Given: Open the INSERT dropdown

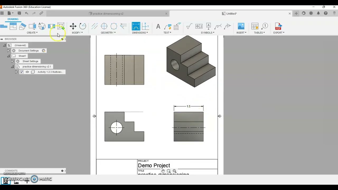Looking at the screenshot, I should [241, 33].
